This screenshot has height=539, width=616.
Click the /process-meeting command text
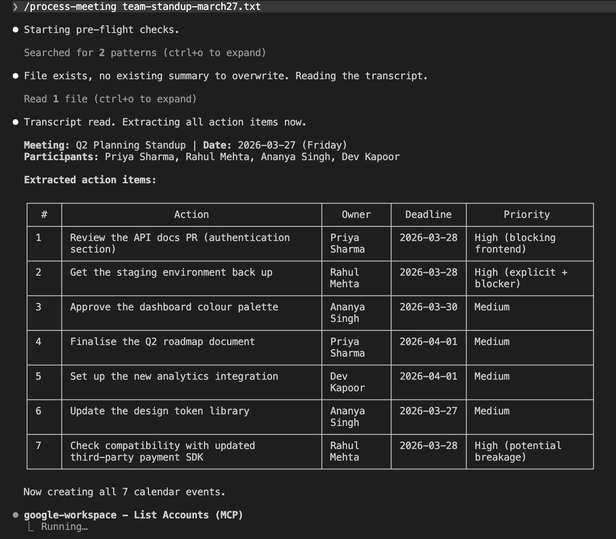[70, 7]
